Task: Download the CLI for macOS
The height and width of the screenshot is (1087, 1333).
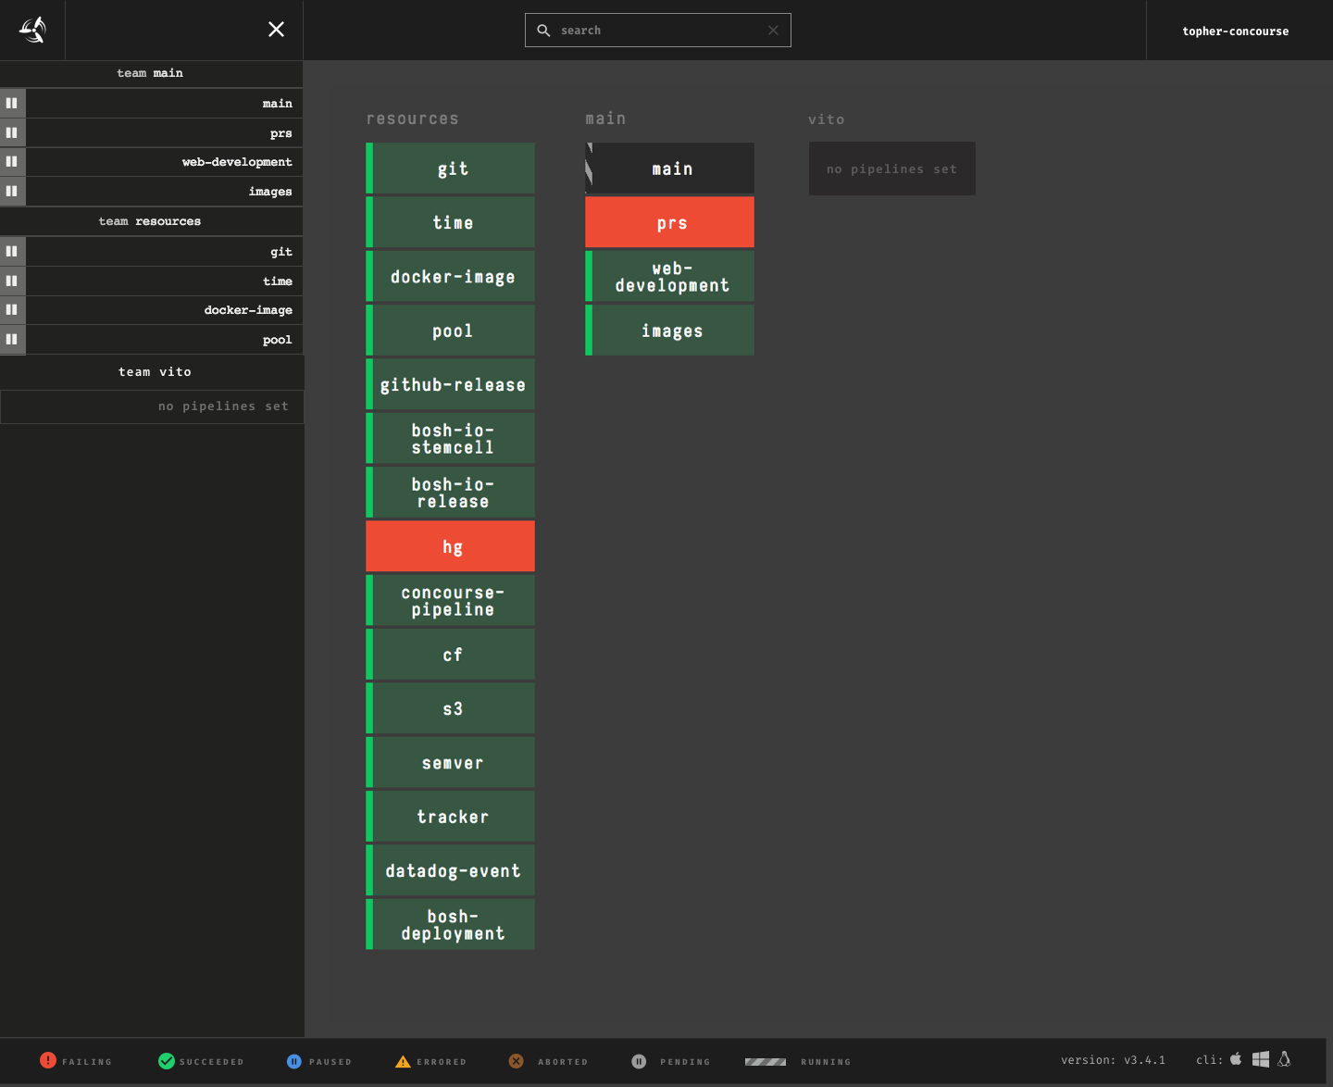Action: 1237,1059
